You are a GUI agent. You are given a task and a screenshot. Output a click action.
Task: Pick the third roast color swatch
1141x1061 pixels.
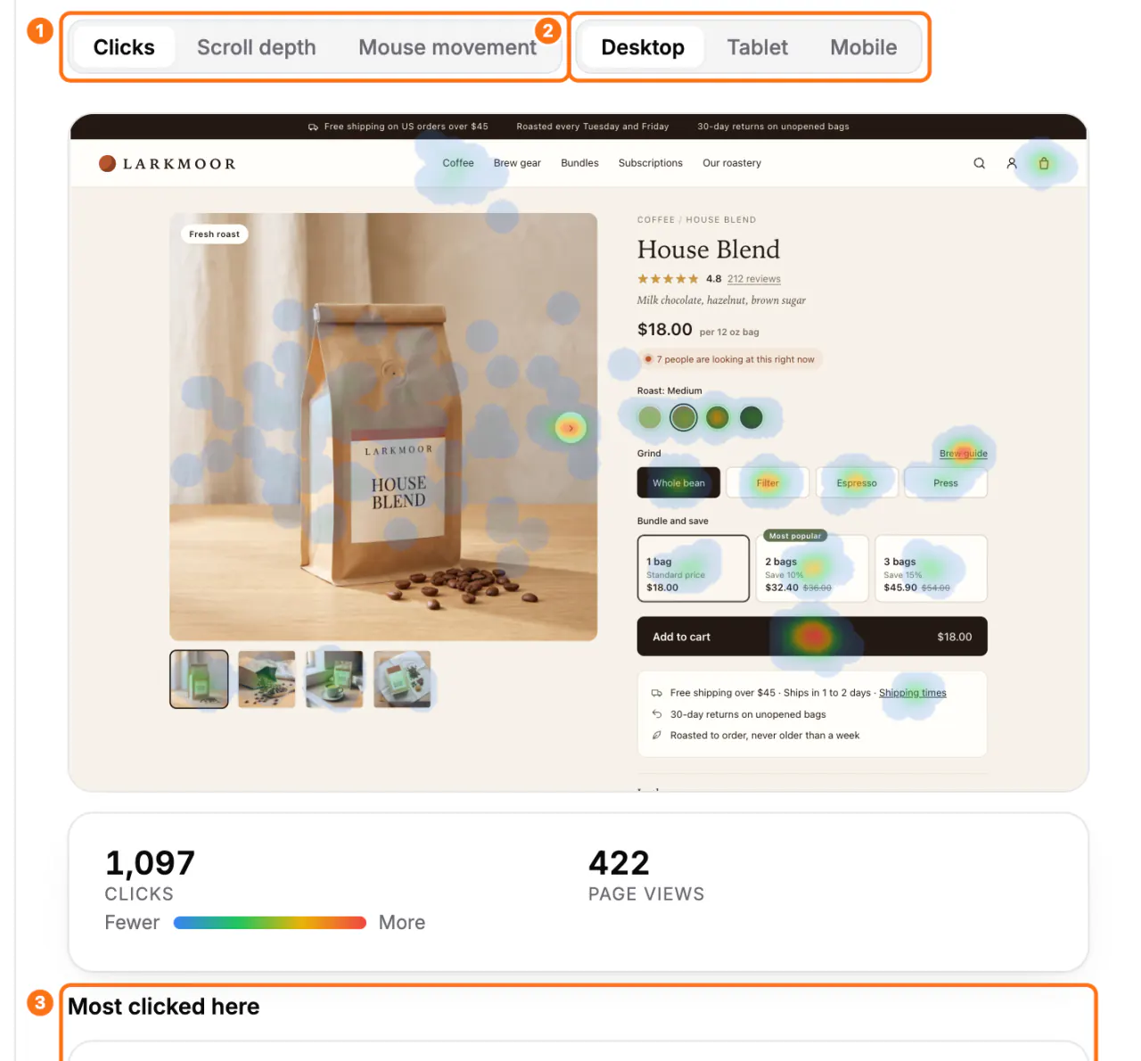click(718, 417)
